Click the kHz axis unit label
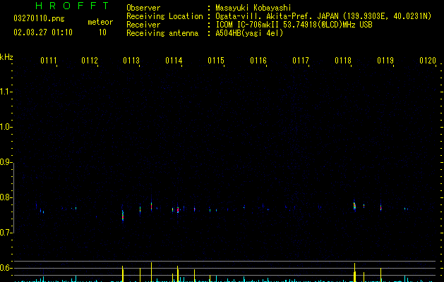444x282 pixels. (6, 57)
